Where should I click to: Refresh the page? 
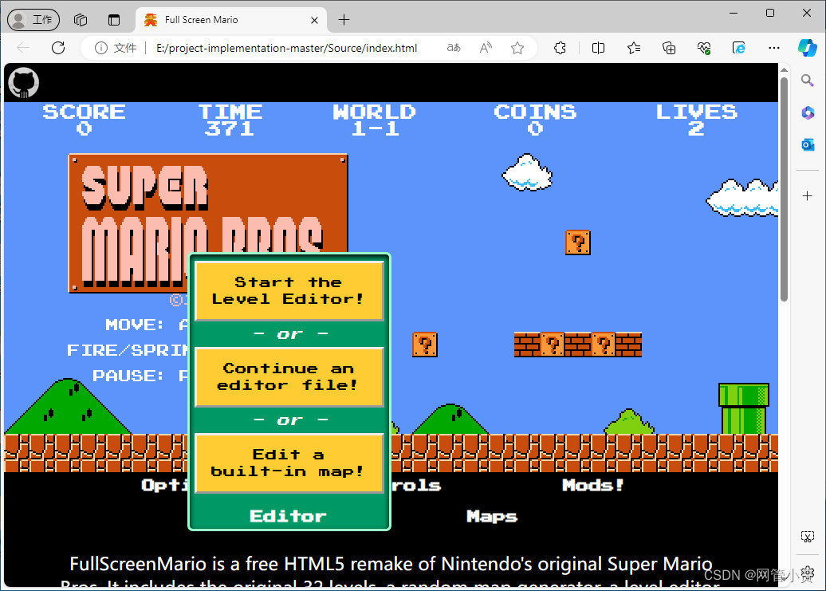coord(58,48)
